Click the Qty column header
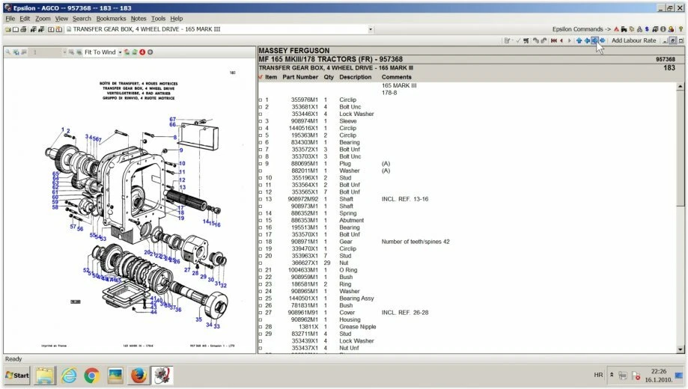 329,77
